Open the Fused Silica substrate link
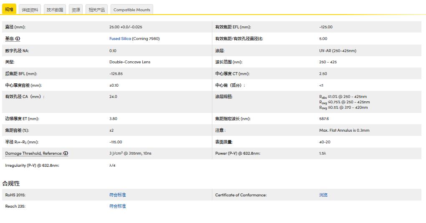 (120, 39)
